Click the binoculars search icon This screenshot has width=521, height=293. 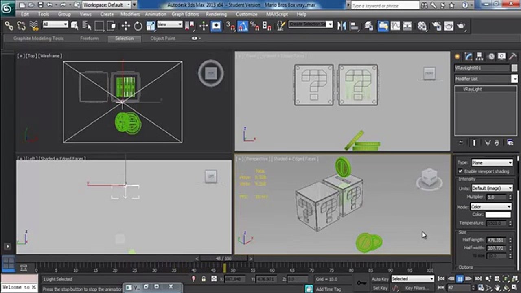click(x=425, y=5)
